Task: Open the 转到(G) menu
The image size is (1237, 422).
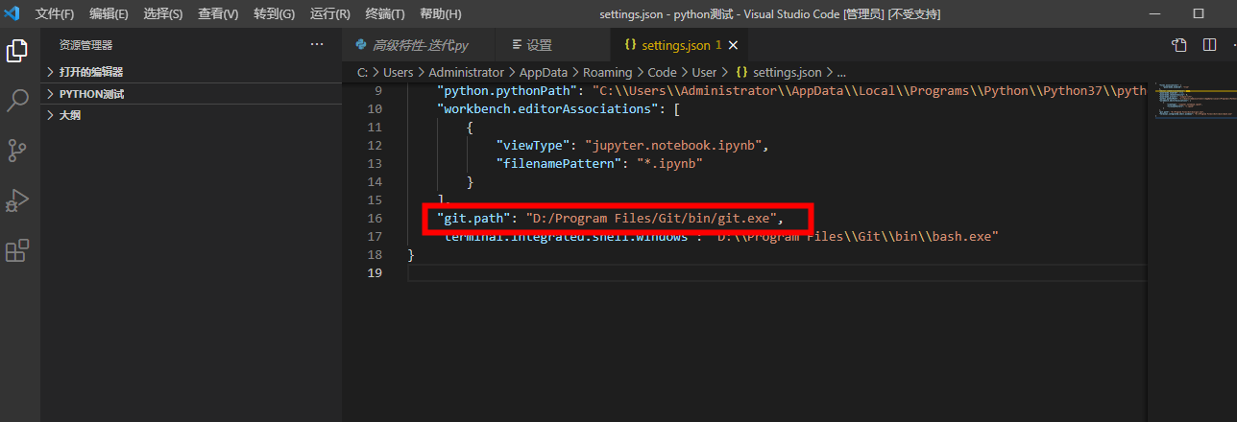Action: click(x=275, y=14)
